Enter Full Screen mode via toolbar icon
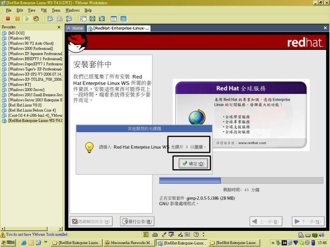Screen dimensions: 330x247 point(102,19)
